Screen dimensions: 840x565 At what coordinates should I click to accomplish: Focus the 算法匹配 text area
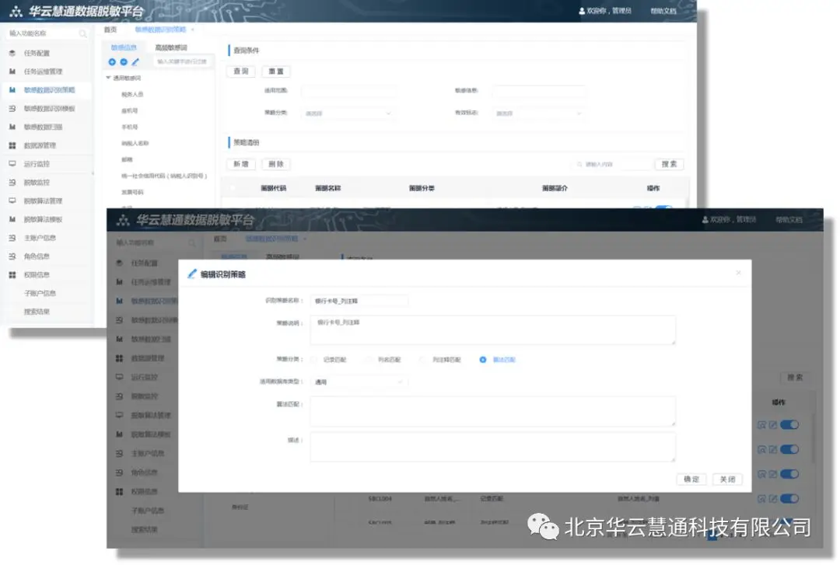pos(492,411)
